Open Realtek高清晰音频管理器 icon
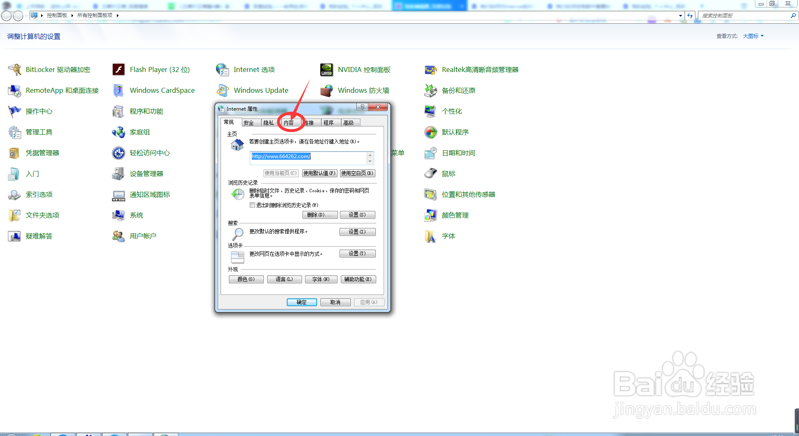 click(x=431, y=69)
